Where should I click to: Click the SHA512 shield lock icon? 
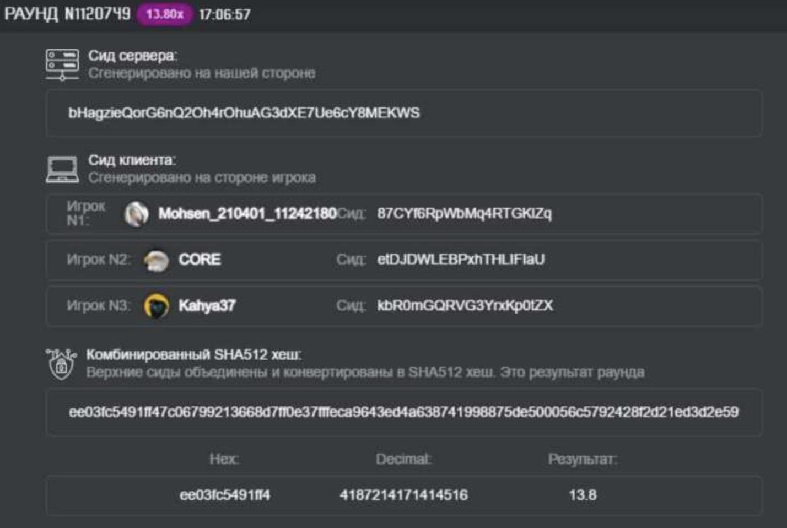coord(61,364)
